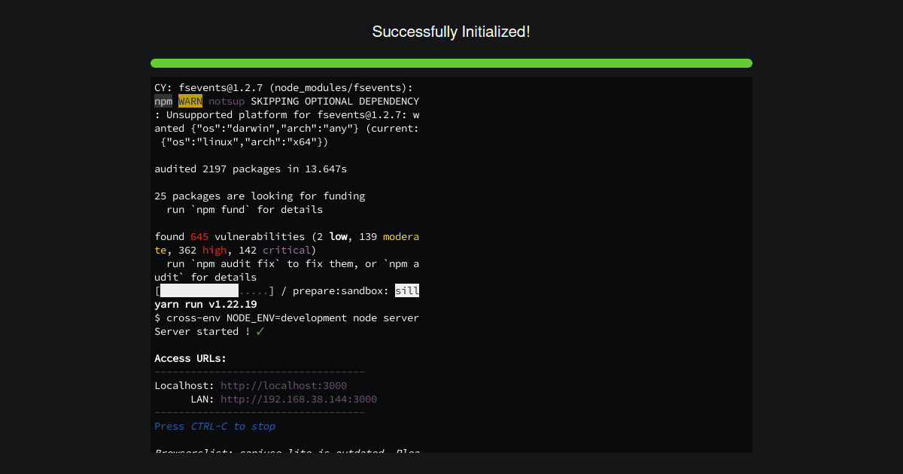Click the high severity label
This screenshot has height=474, width=903.
[214, 250]
